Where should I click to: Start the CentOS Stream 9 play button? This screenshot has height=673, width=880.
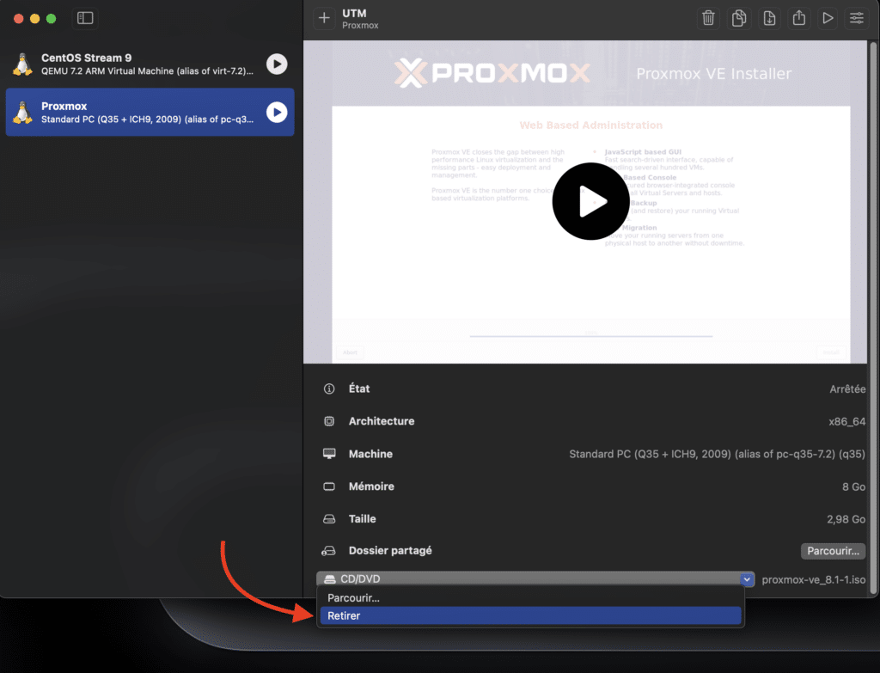pos(277,64)
